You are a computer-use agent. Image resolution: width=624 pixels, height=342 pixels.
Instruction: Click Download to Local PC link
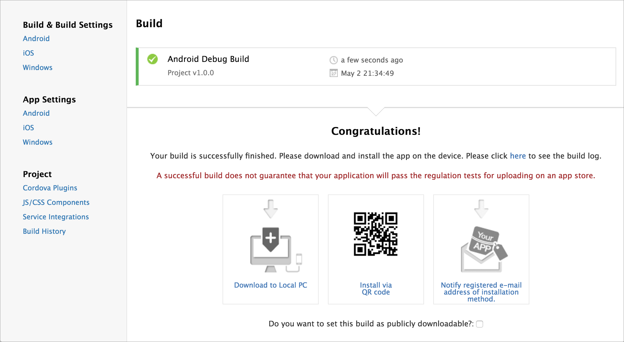271,285
